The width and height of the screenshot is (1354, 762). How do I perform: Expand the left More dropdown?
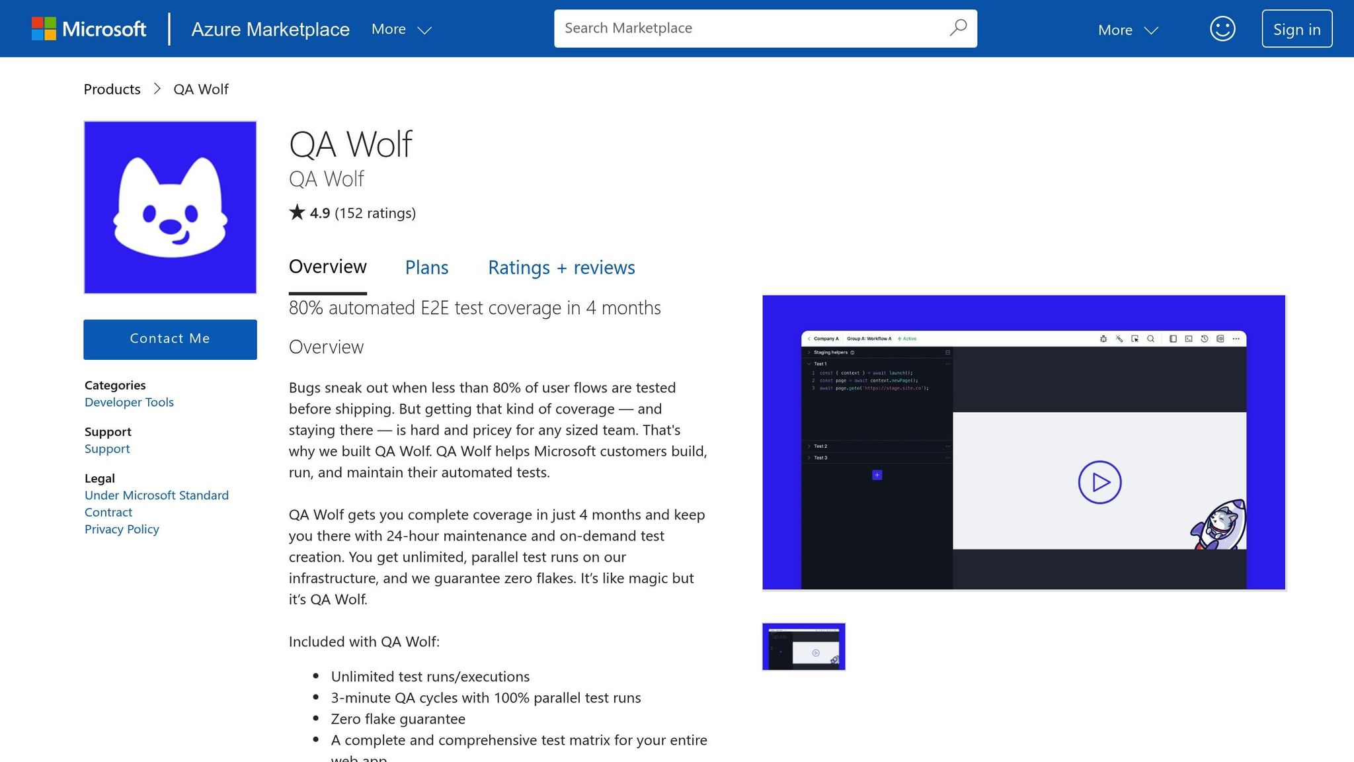401,29
